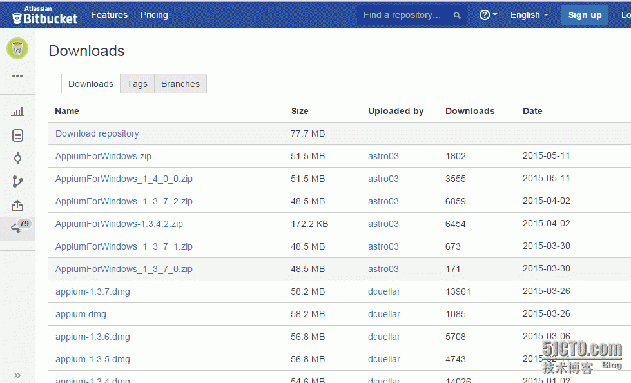Open the Features menu item
Image resolution: width=631 pixels, height=383 pixels.
pos(109,15)
